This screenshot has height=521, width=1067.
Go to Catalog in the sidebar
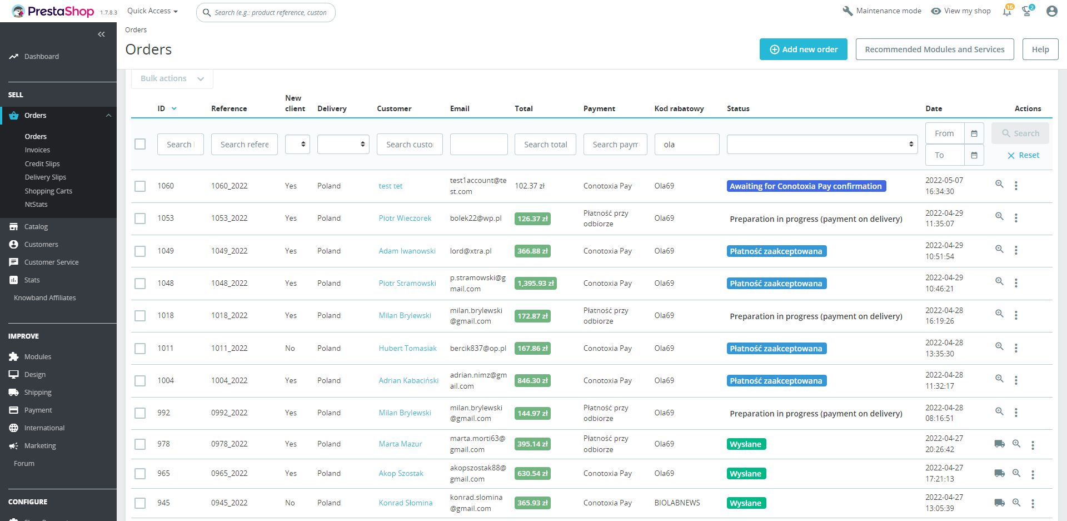tap(36, 227)
